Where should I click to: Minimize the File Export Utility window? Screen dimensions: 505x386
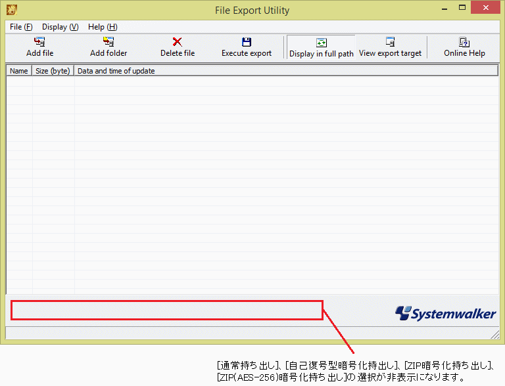(x=445, y=9)
